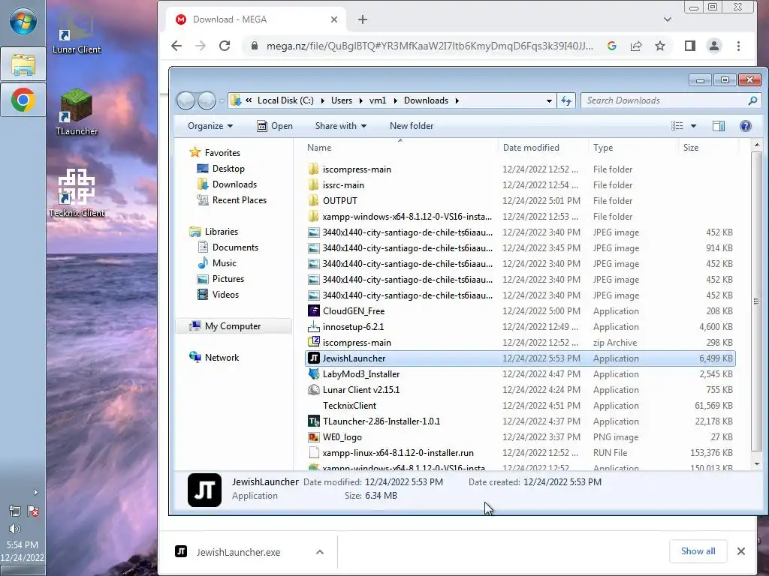This screenshot has width=769, height=576.
Task: Select My Computer in the sidebar
Action: (x=234, y=326)
